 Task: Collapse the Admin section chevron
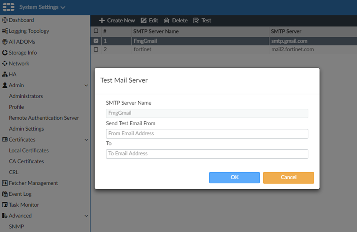point(86,85)
